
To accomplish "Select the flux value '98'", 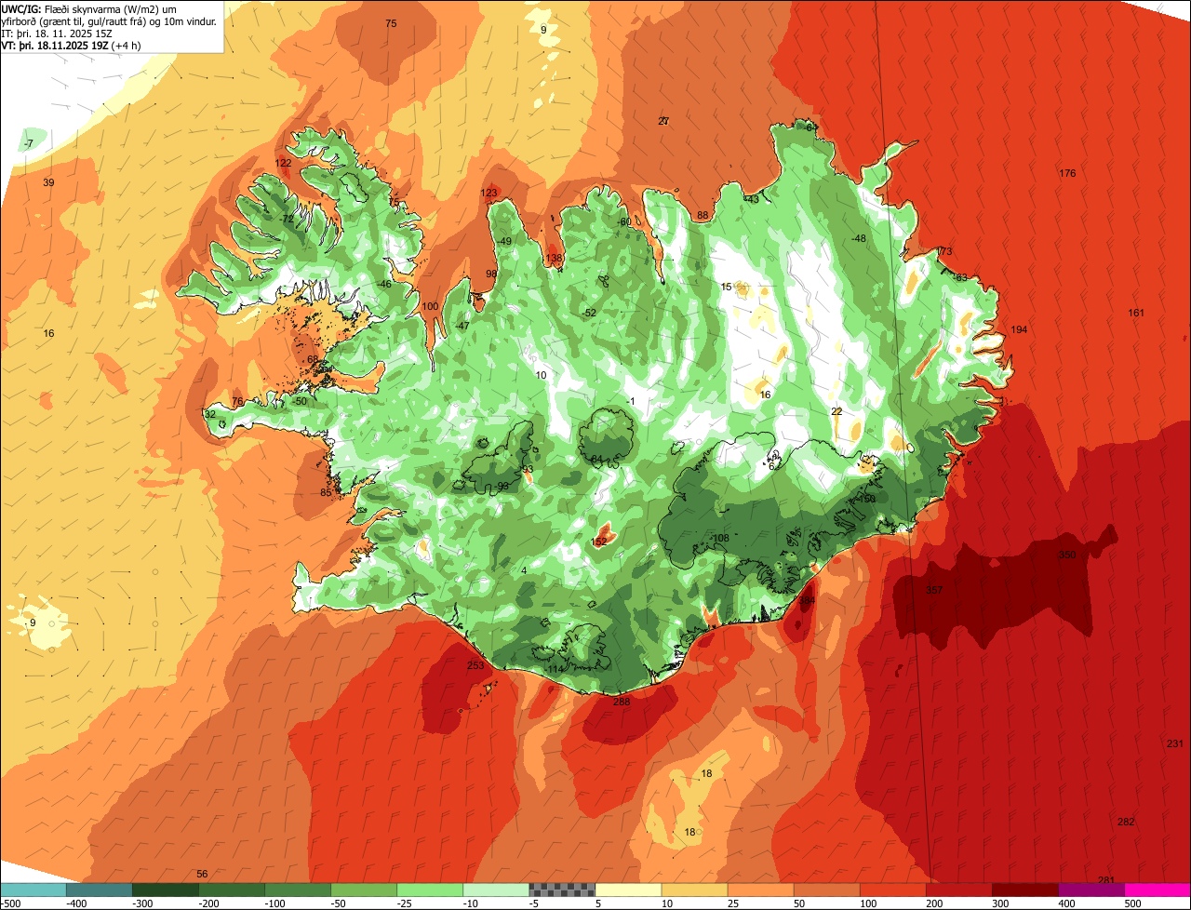I will (491, 274).
